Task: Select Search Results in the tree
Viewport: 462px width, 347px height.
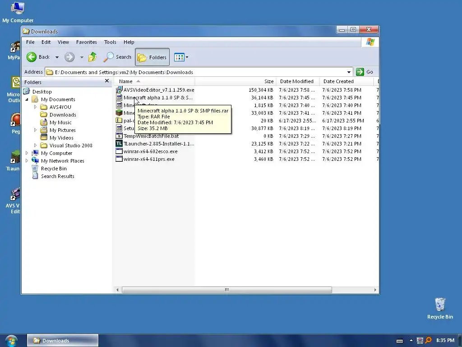Action: tap(57, 176)
